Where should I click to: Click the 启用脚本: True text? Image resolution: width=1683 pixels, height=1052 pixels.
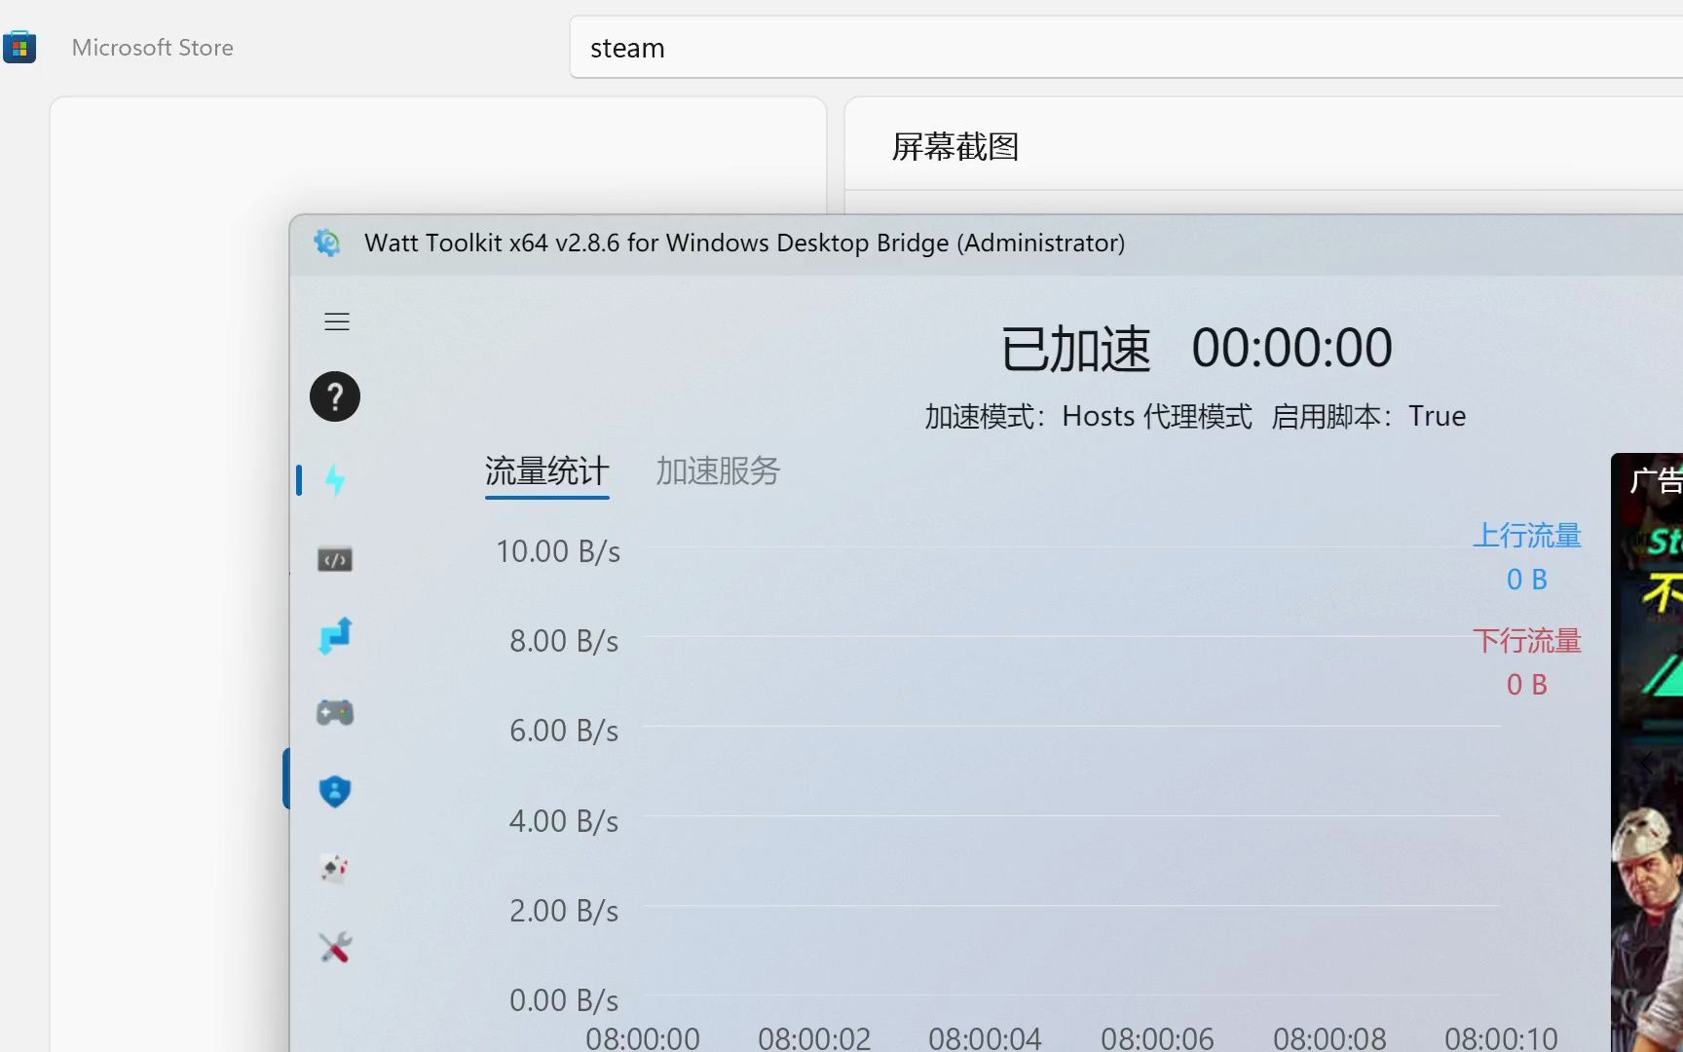coord(1368,416)
